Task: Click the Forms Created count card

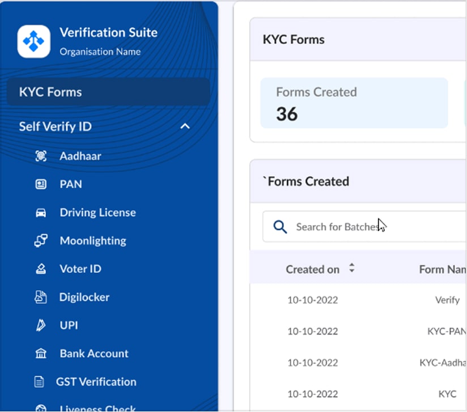Action: pyautogui.click(x=354, y=103)
